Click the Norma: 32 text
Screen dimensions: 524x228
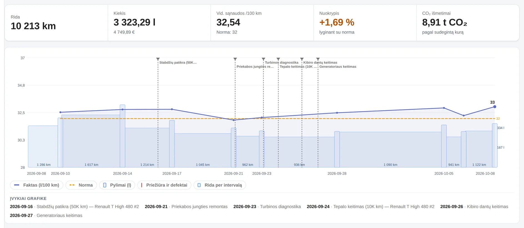point(227,32)
